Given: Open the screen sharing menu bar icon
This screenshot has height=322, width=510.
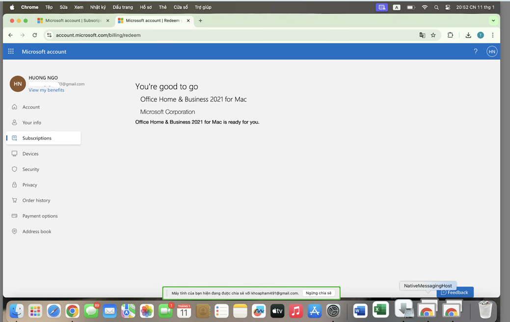Looking at the screenshot, I should pyautogui.click(x=381, y=7).
